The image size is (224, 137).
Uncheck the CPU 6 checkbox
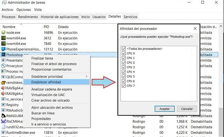124,81
